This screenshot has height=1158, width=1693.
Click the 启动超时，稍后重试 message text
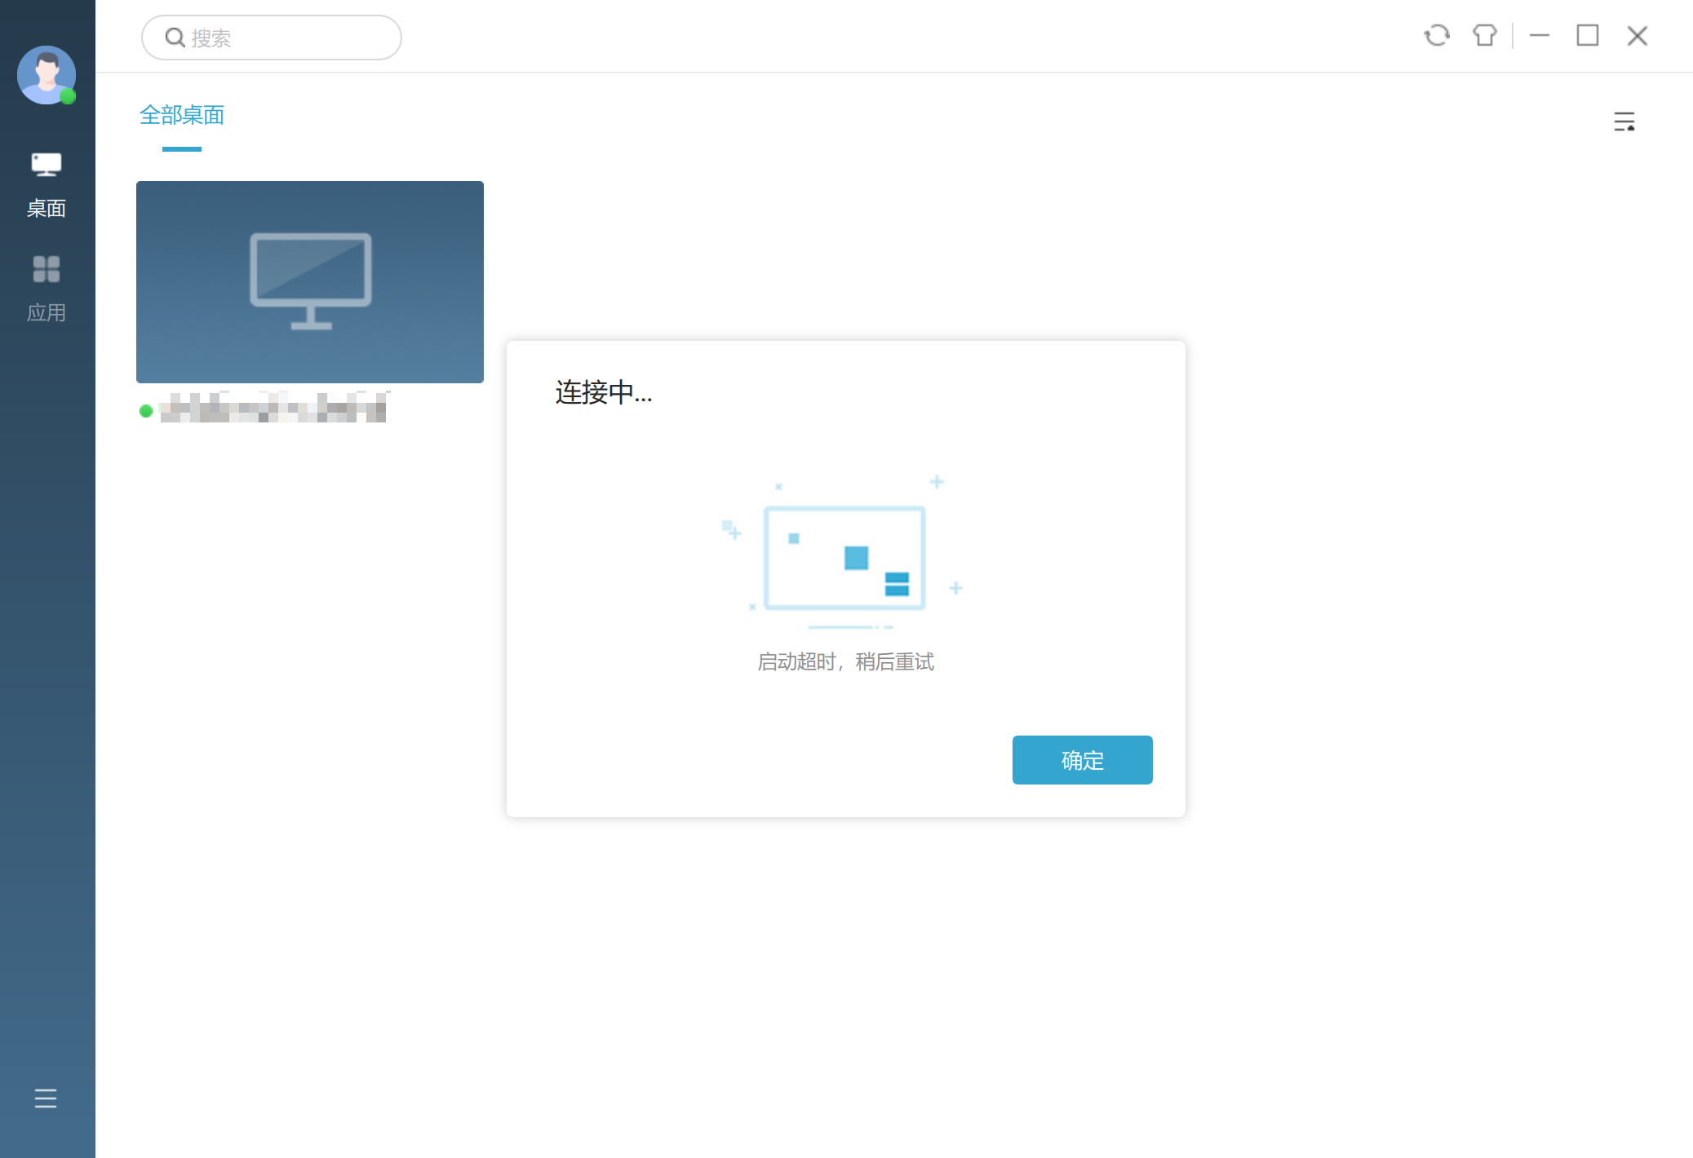click(x=845, y=661)
